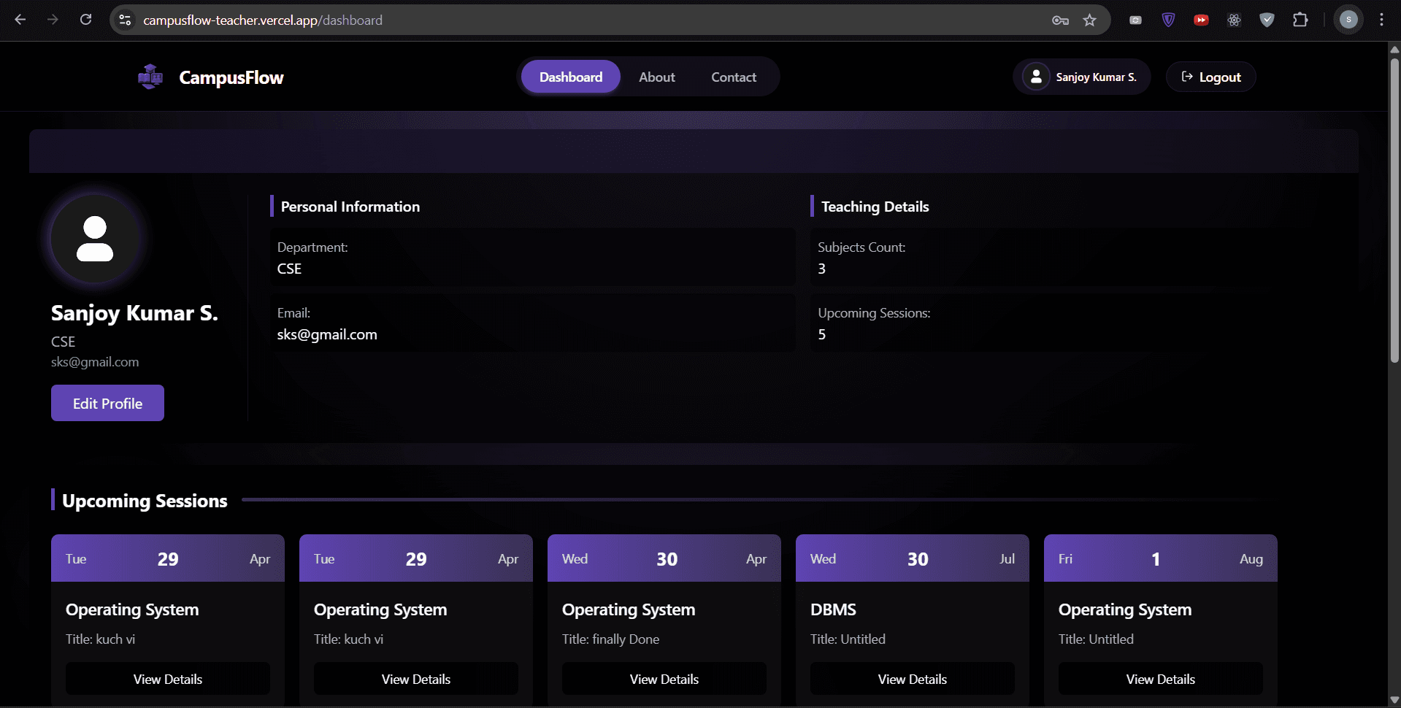Click the reload page icon

(x=85, y=20)
